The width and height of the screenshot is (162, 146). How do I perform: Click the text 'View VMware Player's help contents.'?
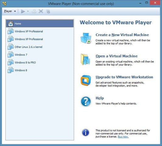tap(116, 104)
